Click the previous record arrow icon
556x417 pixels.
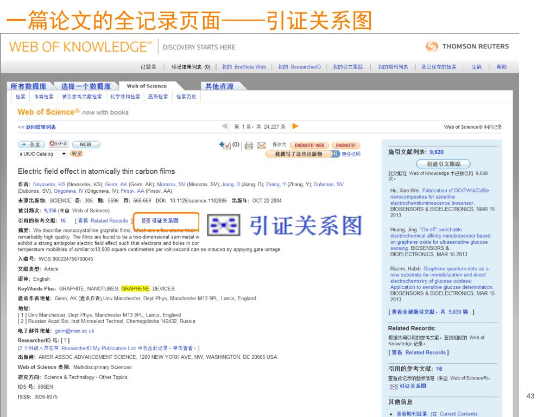[x=224, y=126]
